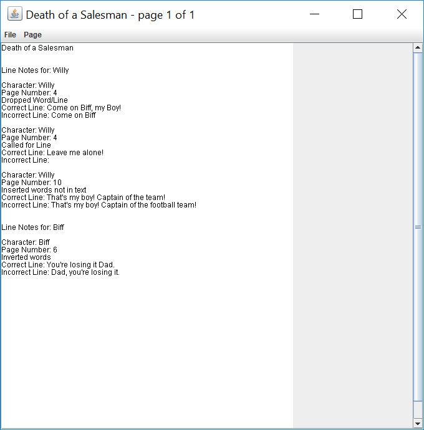Click the scroll up arrow
424x430 pixels.
coord(418,48)
